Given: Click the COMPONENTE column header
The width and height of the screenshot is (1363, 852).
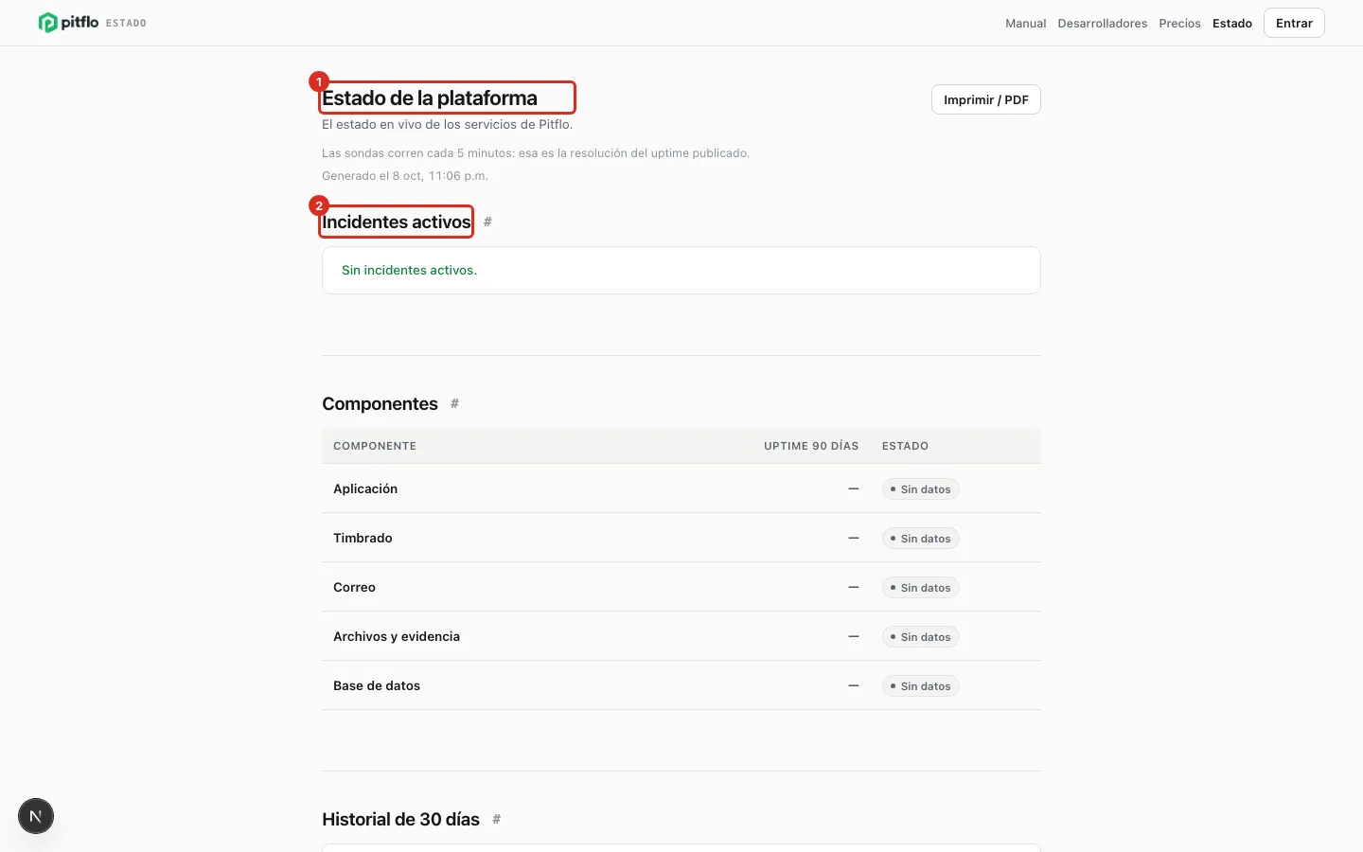Looking at the screenshot, I should point(375,446).
